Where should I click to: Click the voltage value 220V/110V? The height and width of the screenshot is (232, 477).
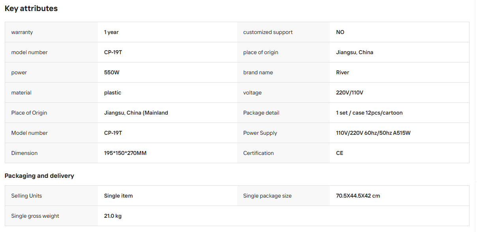click(350, 92)
